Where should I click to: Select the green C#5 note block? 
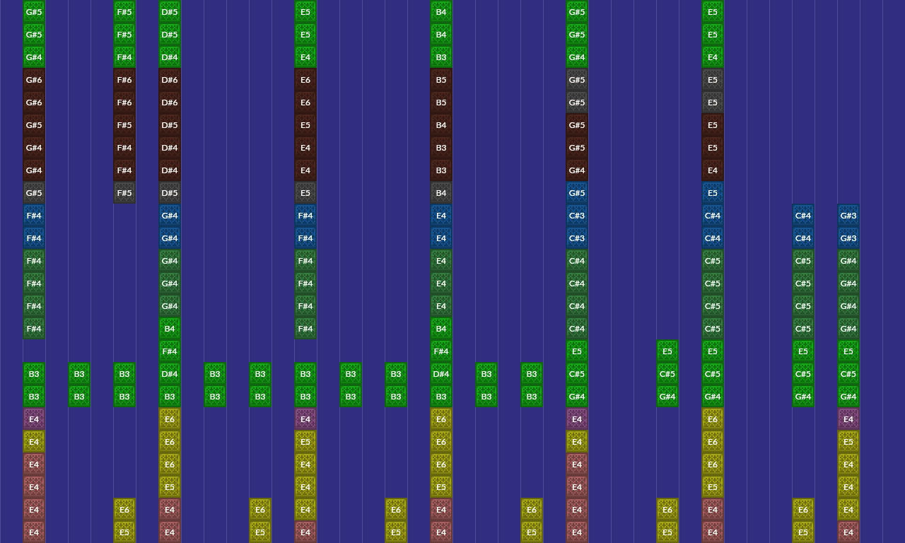point(802,374)
